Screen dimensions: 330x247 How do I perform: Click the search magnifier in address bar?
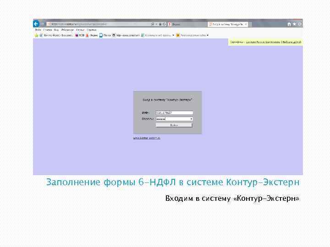pyautogui.click(x=153, y=24)
